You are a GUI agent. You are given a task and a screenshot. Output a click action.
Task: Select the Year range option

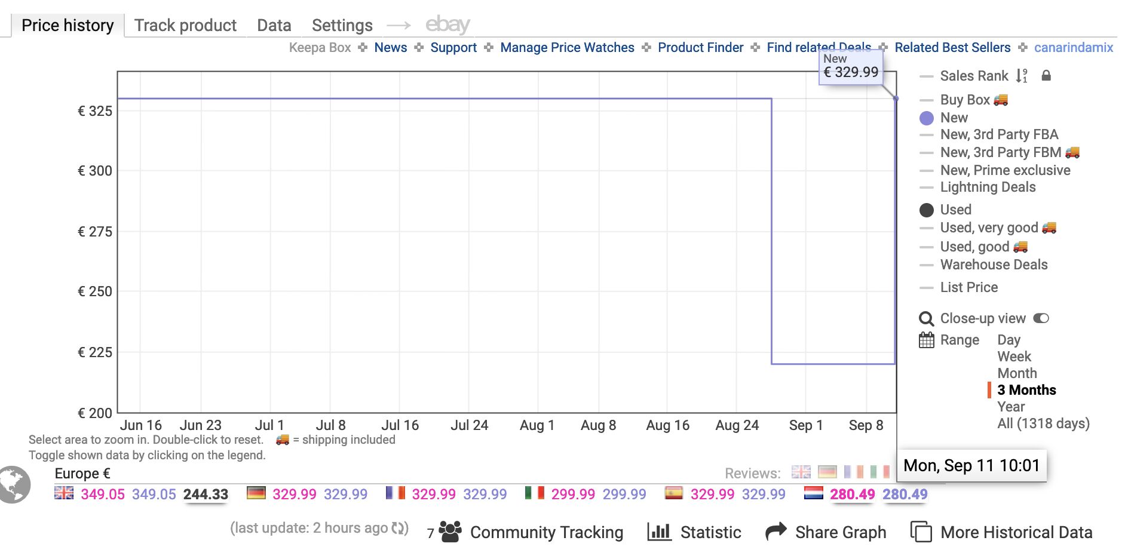[x=1011, y=407]
